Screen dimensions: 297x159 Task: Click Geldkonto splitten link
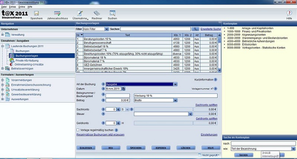(x=207, y=118)
